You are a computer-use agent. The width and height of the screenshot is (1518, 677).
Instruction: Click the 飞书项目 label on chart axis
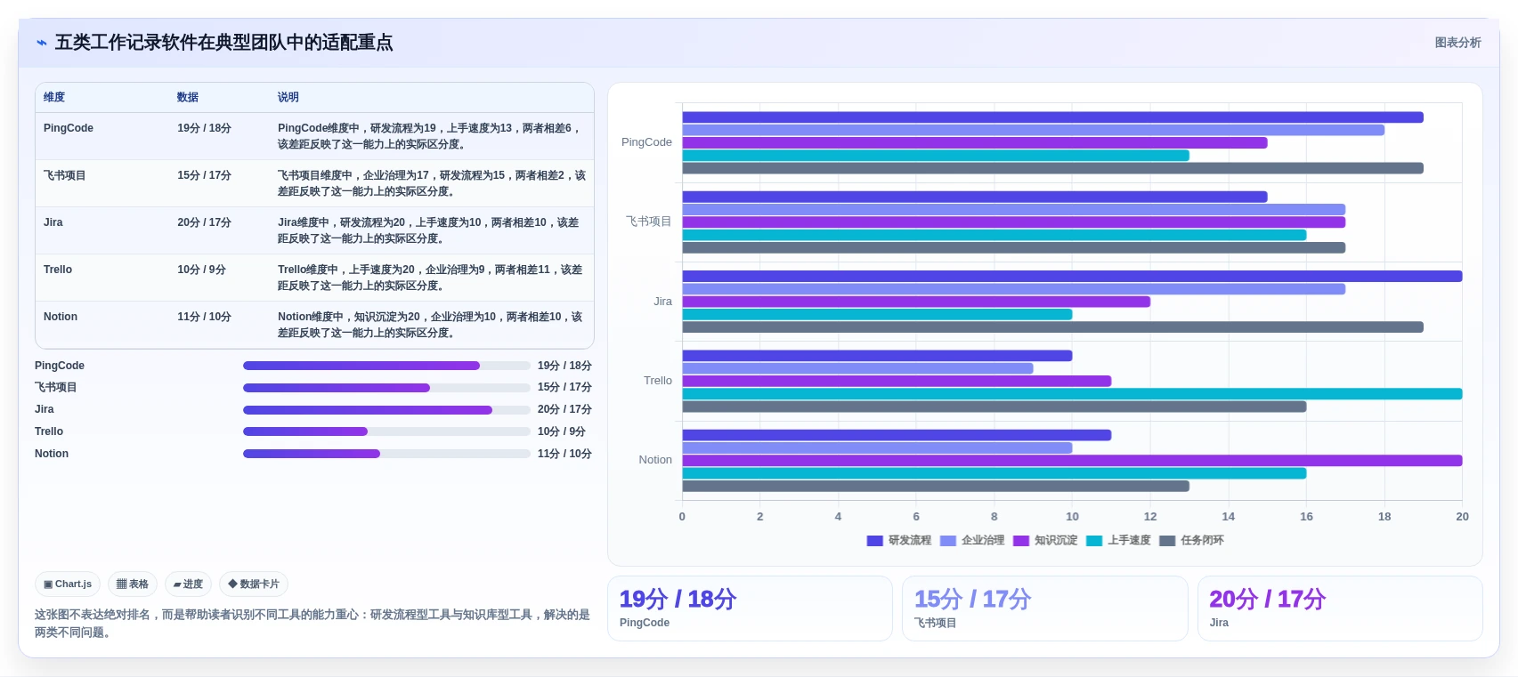click(649, 222)
